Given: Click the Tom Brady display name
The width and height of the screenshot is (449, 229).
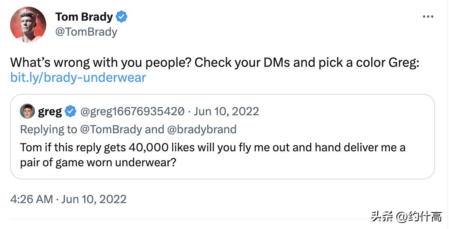Looking at the screenshot, I should pos(84,17).
